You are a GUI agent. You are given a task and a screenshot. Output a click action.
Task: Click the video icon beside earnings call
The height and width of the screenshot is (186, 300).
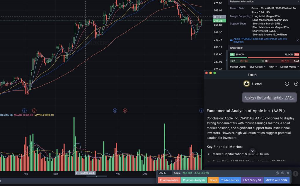231,40
